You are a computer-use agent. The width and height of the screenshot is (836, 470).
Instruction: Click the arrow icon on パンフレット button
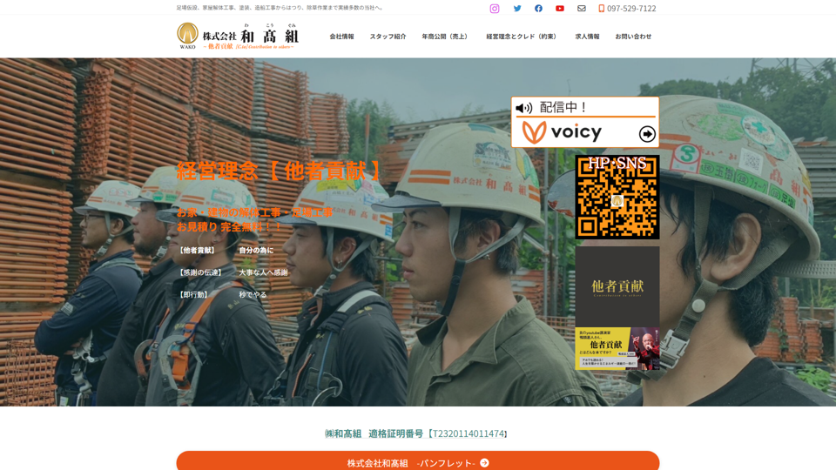[x=484, y=463]
